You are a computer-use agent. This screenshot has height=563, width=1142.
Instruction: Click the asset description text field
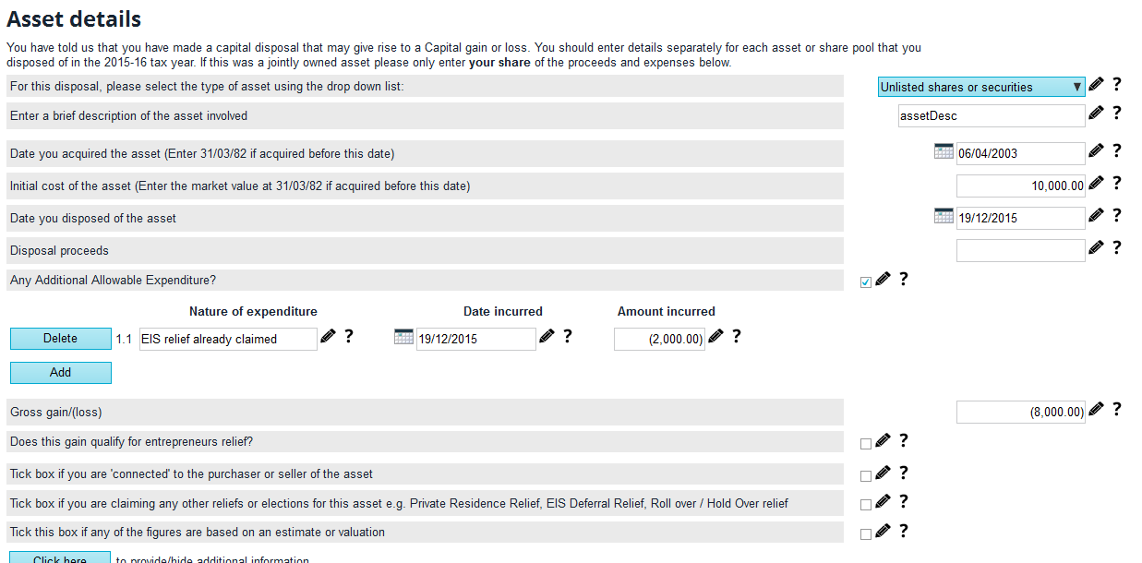tap(991, 116)
